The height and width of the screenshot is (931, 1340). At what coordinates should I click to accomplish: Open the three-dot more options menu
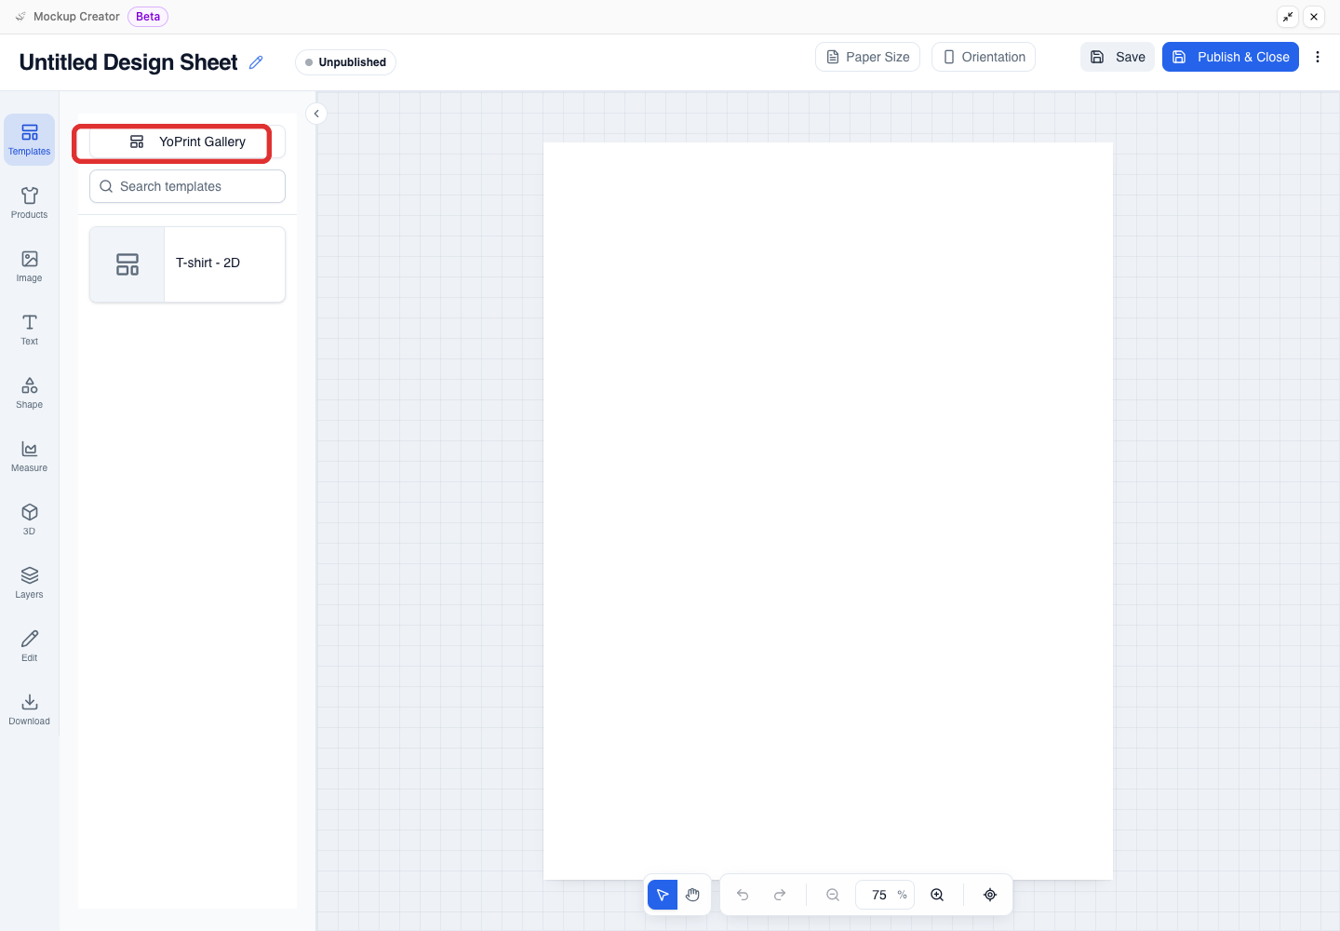point(1318,57)
